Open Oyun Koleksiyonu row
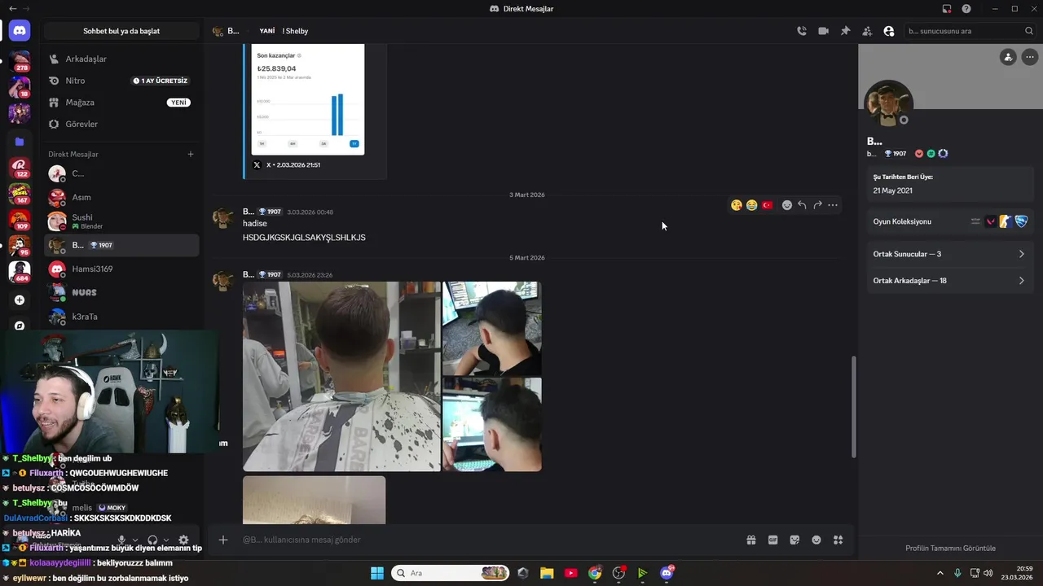The height and width of the screenshot is (586, 1043). (x=950, y=221)
